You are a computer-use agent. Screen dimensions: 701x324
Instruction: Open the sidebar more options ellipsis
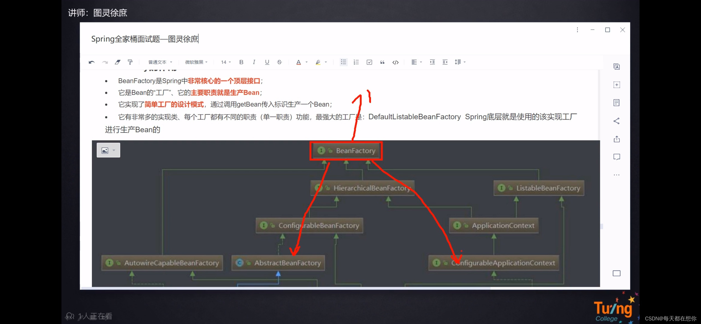point(616,175)
